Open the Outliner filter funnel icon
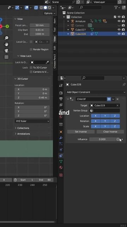Image resolution: width=127 pixels, height=227 pixels. click(x=116, y=7)
